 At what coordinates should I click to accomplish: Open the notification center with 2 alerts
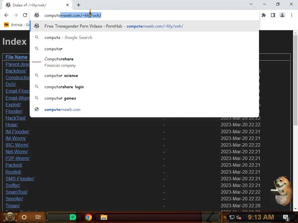[x=286, y=217]
